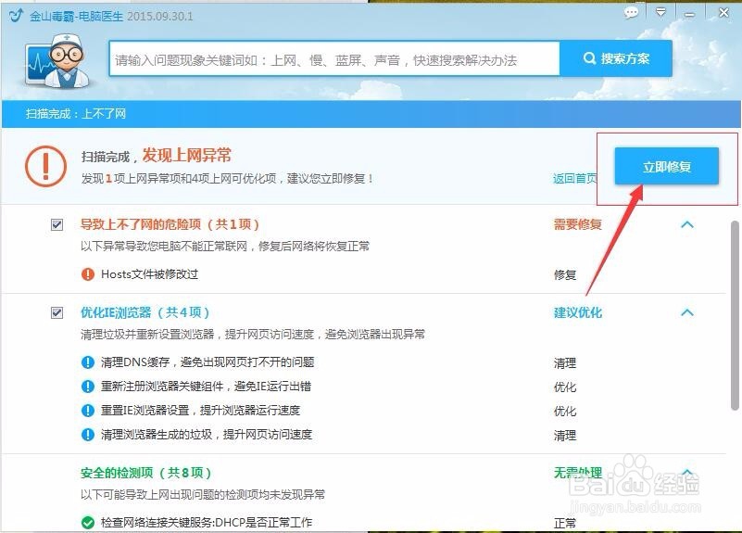The image size is (742, 533).
Task: Click the 清理DNS缓存 row text
Action: (208, 362)
